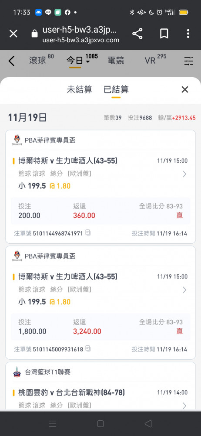Viewport: 201px width, 436px height.
Task: Open the 電競 section
Action: [x=116, y=61]
